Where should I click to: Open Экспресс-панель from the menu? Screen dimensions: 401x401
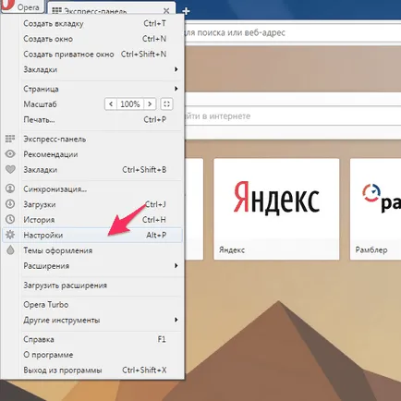click(x=92, y=140)
